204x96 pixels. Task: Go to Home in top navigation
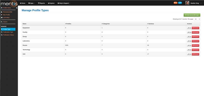(23, 3)
